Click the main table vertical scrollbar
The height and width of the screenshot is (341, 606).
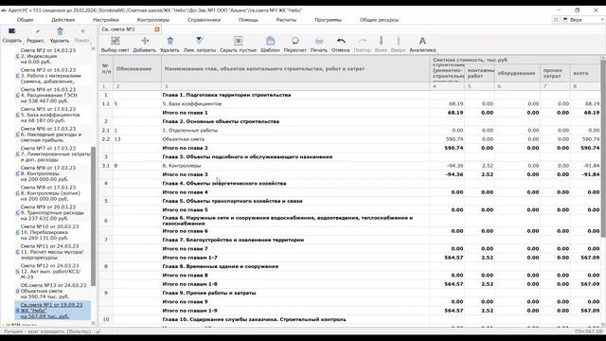pos(603,149)
